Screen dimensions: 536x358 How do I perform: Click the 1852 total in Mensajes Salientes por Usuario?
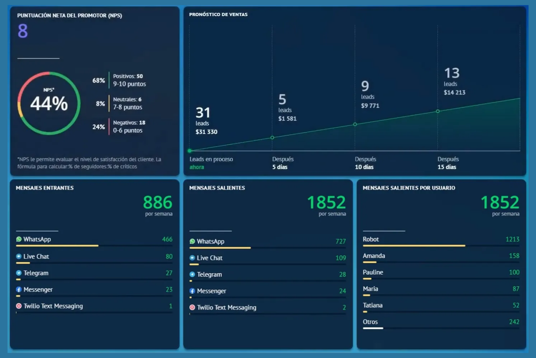coord(500,203)
